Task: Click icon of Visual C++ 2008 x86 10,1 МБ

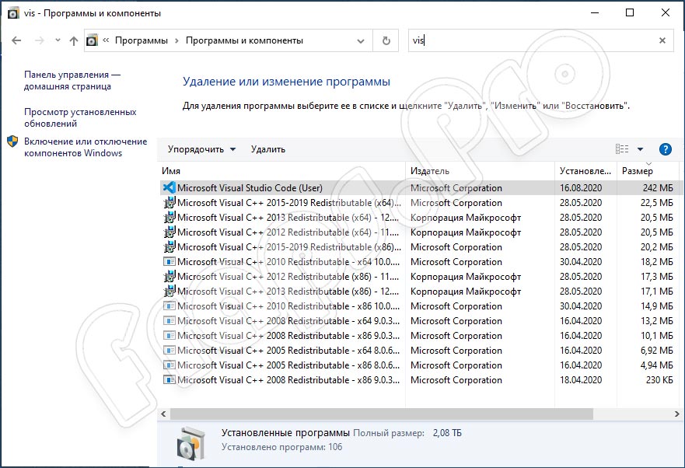Action: pos(169,336)
